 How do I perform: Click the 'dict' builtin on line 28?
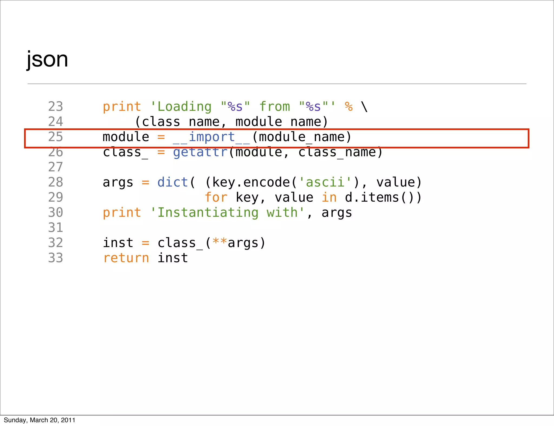(x=173, y=182)
